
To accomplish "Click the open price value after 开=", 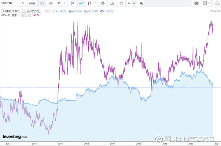I will pyautogui.click(x=62, y=11).
